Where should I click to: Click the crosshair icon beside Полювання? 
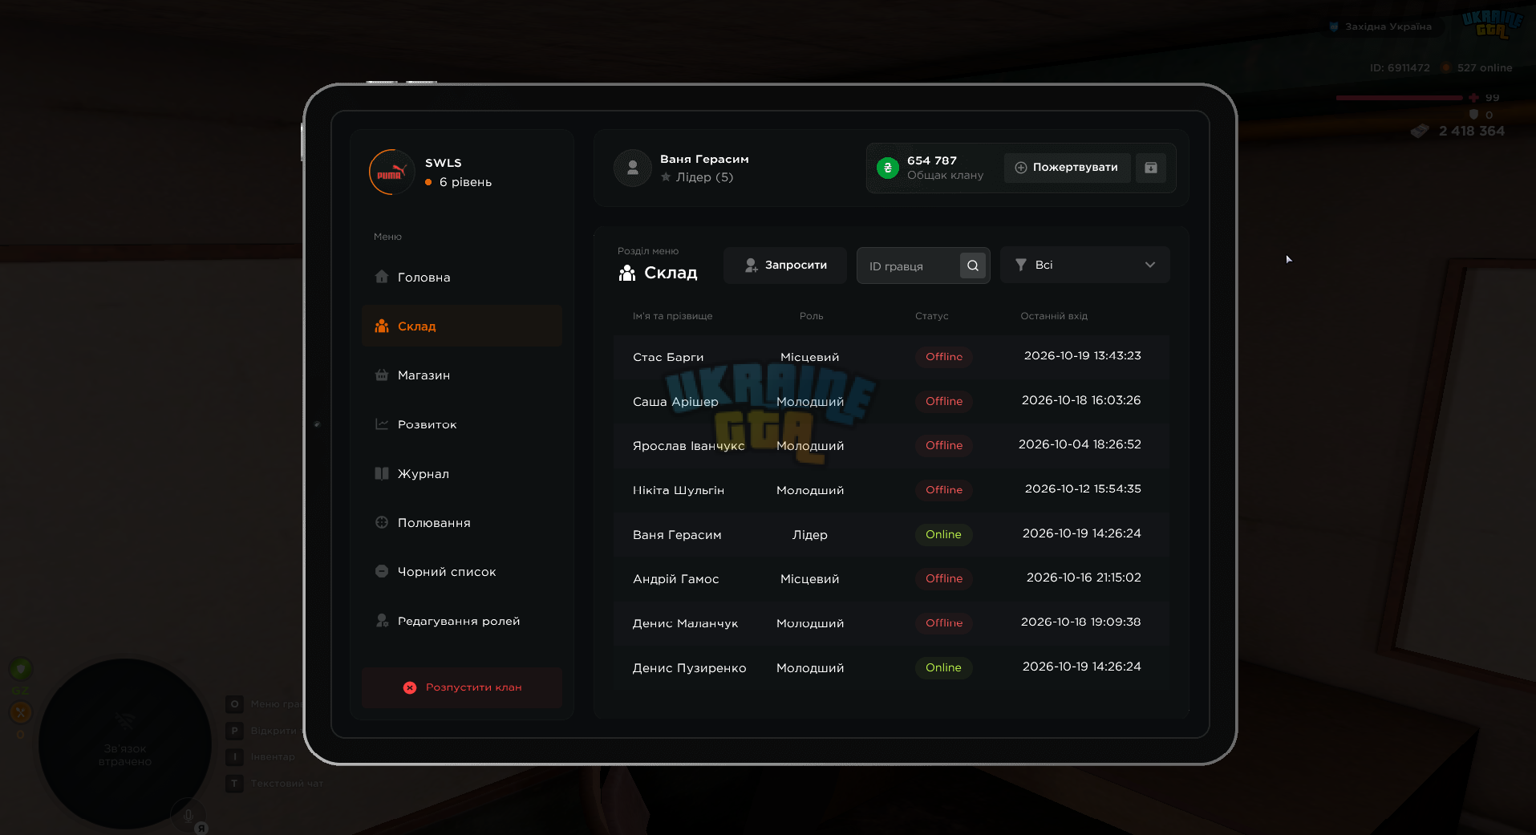382,522
